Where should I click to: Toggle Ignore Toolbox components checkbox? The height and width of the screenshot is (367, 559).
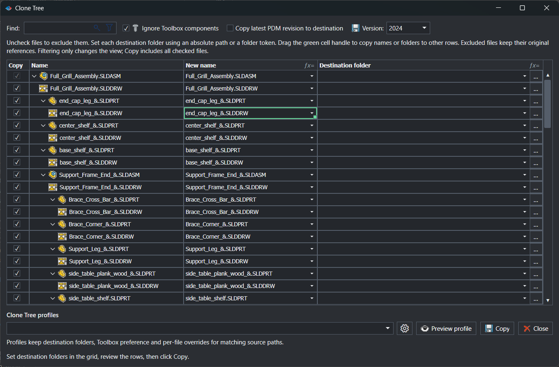point(126,28)
